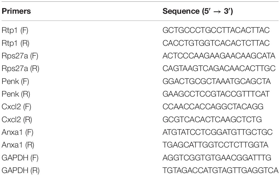This screenshot has width=280, height=176.
Task: Click the Cxcl2 (F) primer label
Action: [x=16, y=107]
